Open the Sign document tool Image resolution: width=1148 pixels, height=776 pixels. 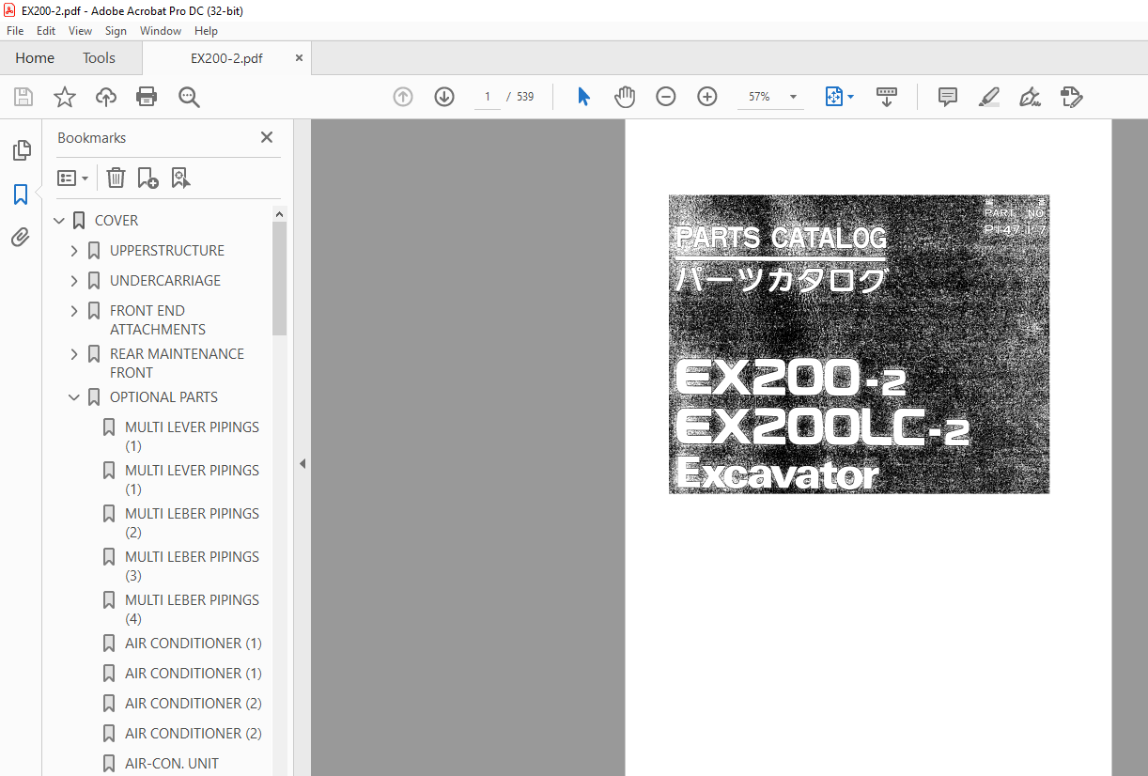tap(1031, 97)
